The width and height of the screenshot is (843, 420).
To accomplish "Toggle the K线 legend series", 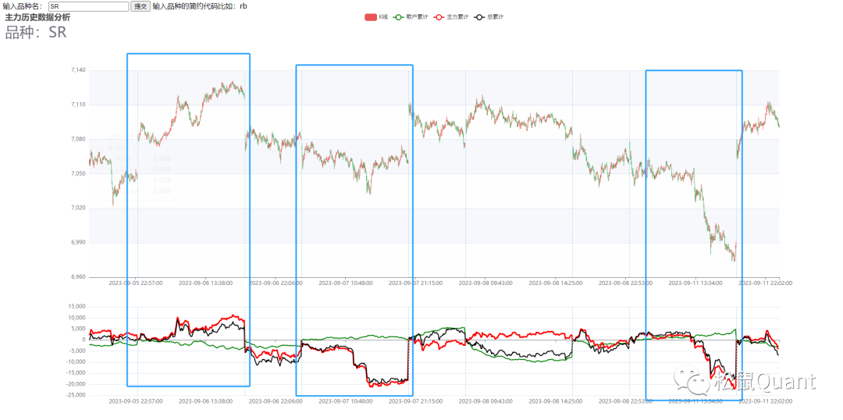I will [375, 17].
